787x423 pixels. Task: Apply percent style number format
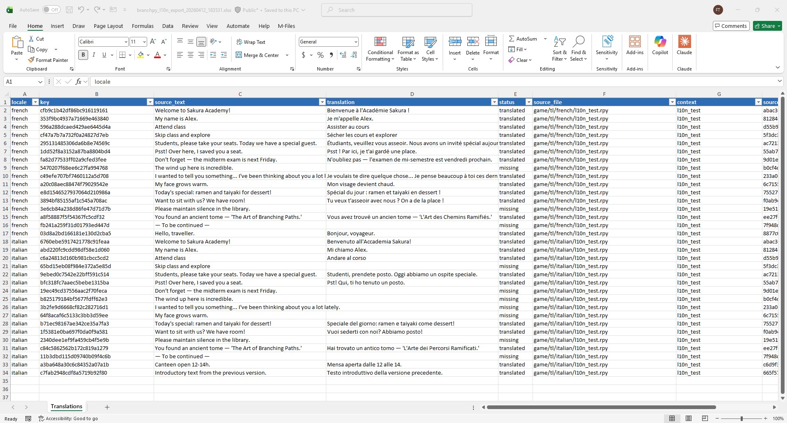[x=321, y=55]
